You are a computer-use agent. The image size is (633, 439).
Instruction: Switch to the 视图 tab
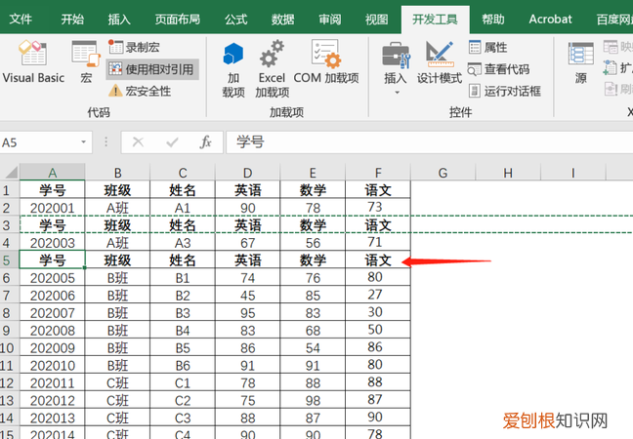377,19
